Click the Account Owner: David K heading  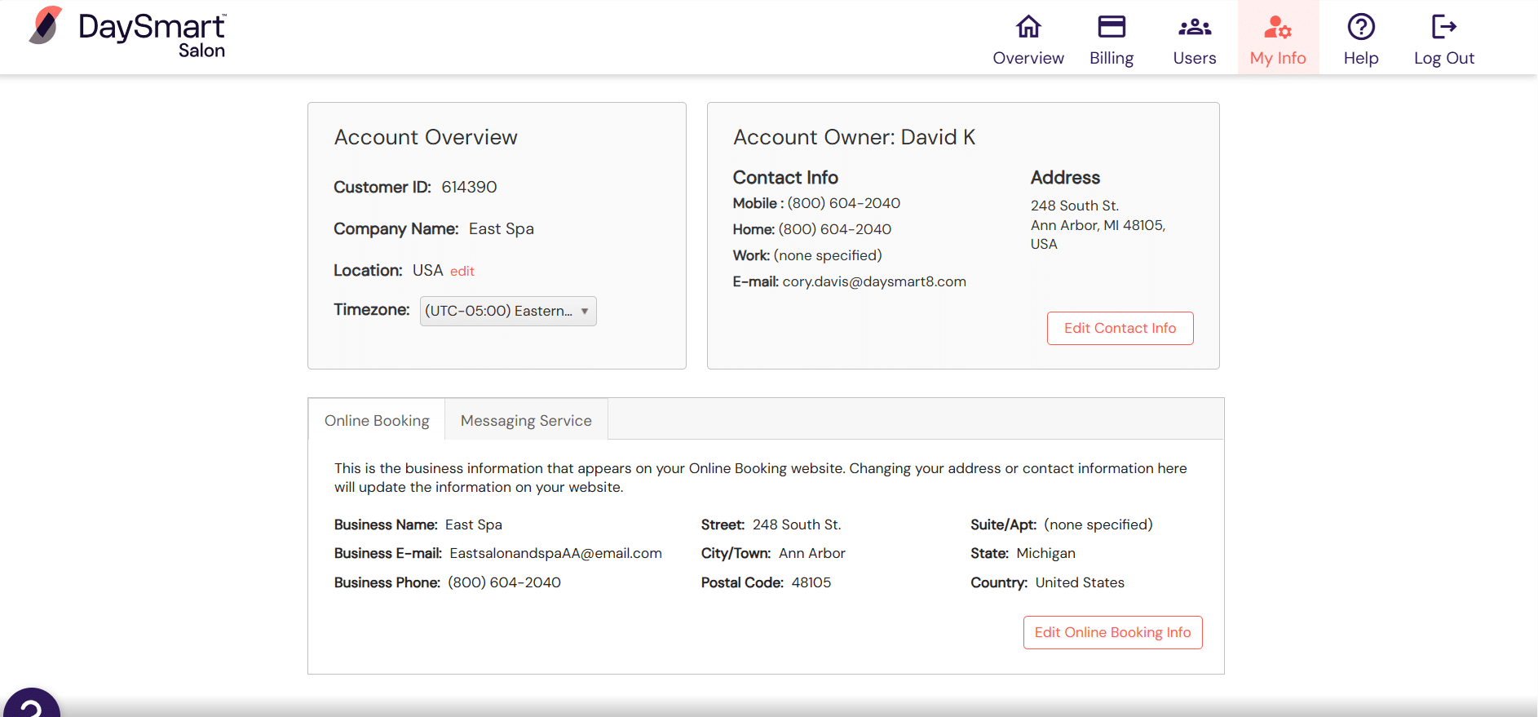coord(855,137)
